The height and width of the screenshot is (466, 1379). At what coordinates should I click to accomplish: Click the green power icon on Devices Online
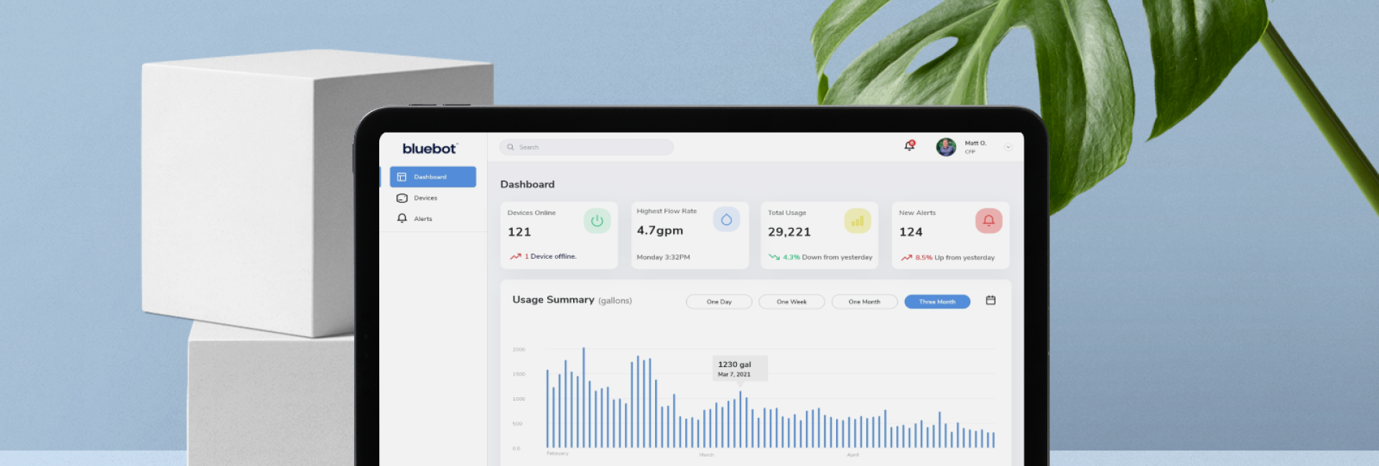[597, 221]
